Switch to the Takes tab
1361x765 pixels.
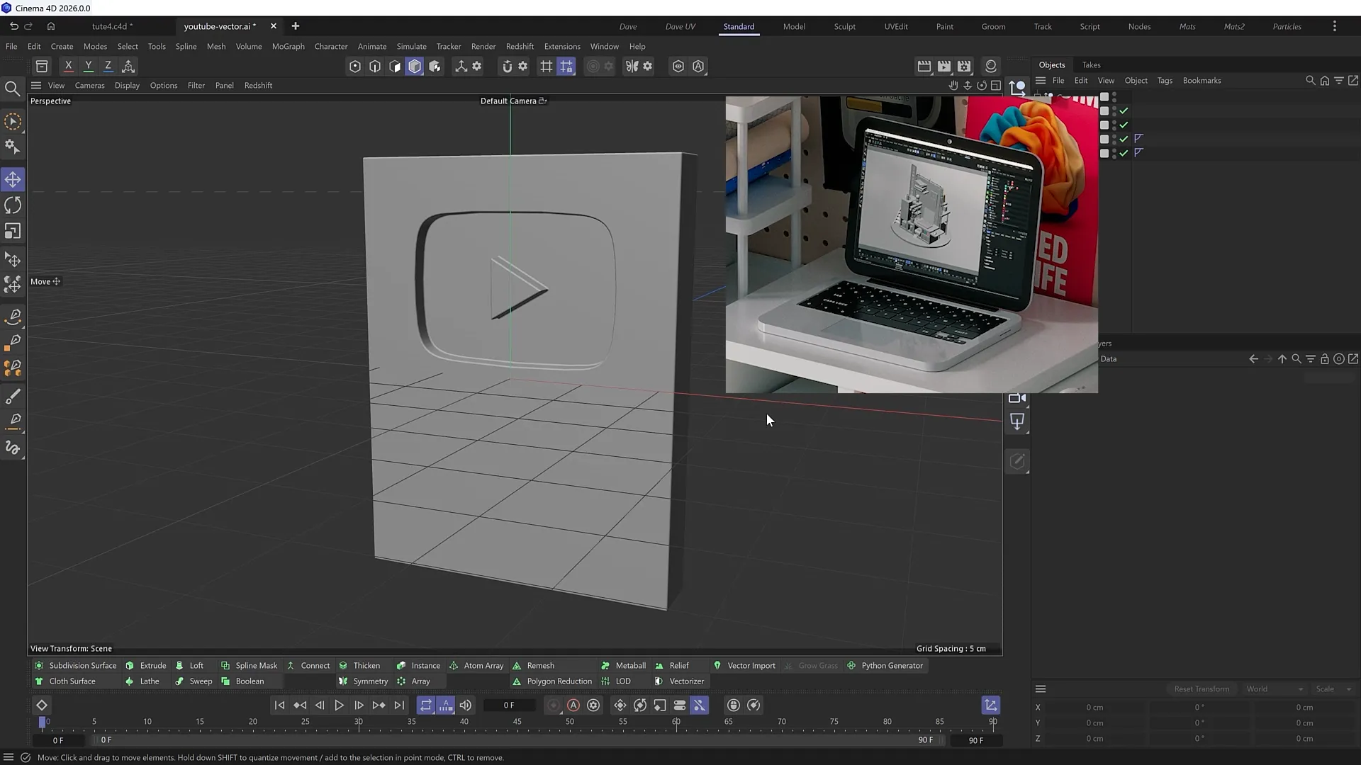tap(1091, 64)
